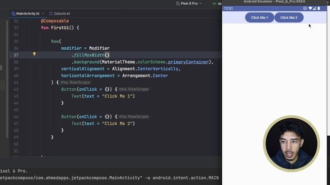Click the verticalAlignment parameter name

[x=82, y=69]
